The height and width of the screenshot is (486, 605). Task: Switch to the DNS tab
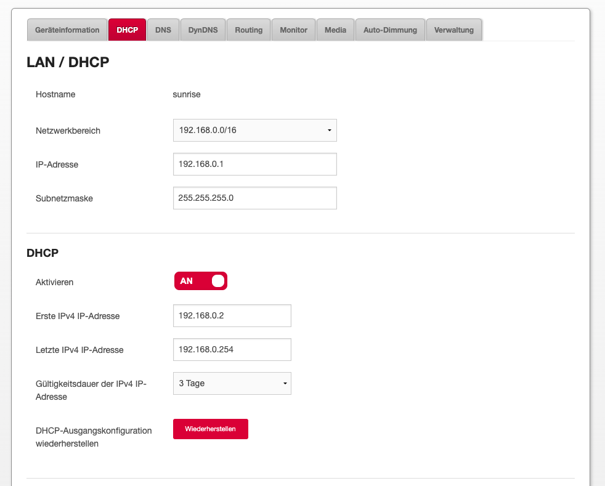pyautogui.click(x=163, y=30)
